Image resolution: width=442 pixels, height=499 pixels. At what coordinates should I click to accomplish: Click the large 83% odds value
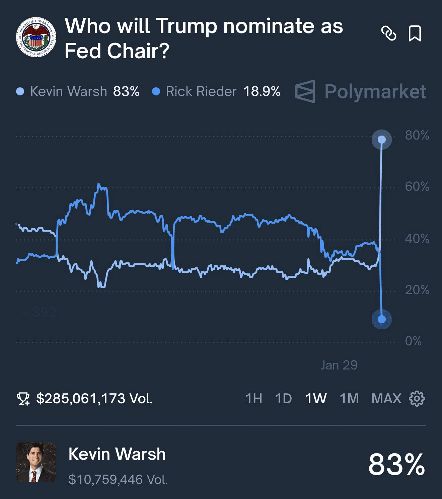pyautogui.click(x=396, y=464)
